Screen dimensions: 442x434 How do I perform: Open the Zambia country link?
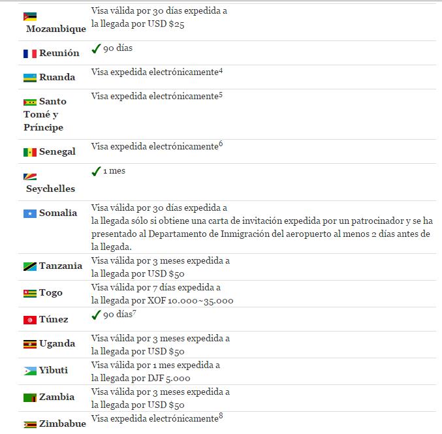(x=56, y=397)
